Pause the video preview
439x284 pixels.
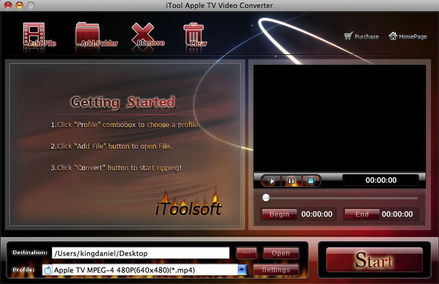click(291, 181)
